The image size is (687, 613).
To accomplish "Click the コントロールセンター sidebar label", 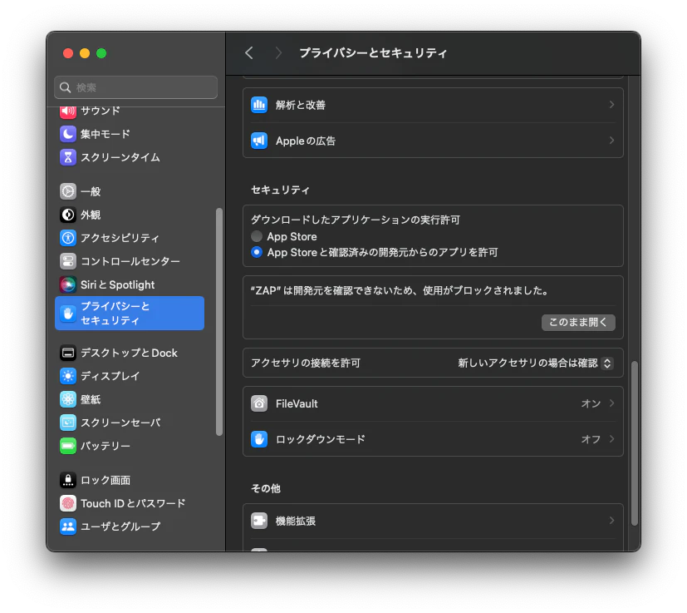I will [x=130, y=261].
